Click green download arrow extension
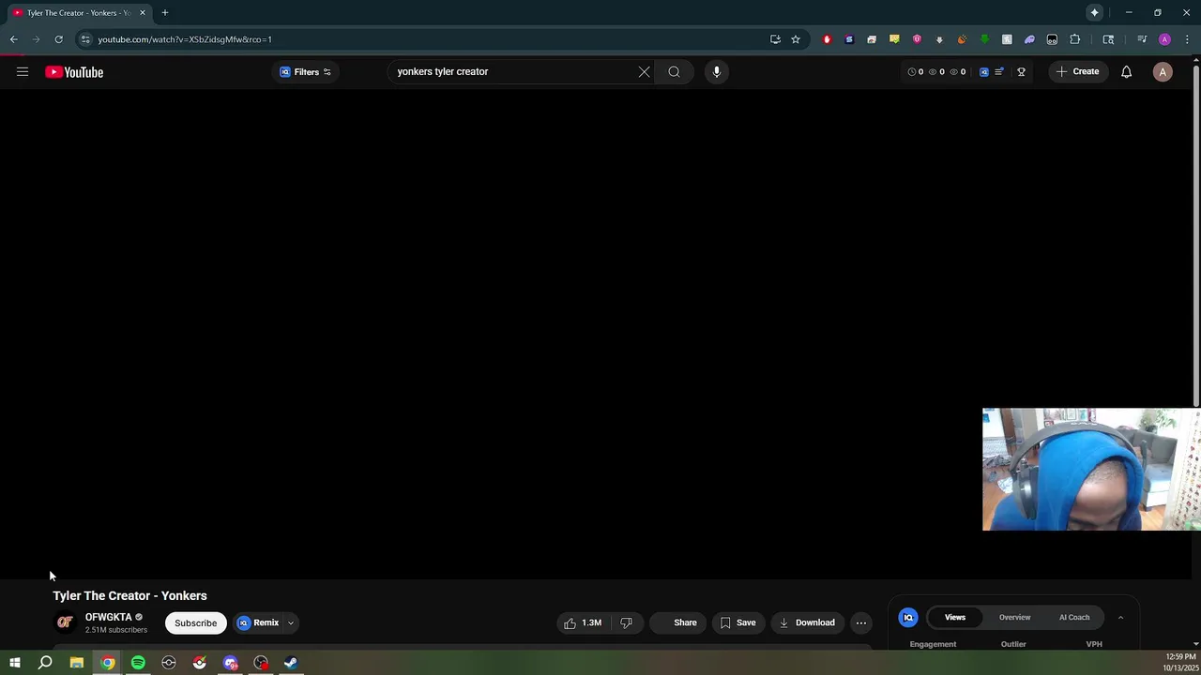Image resolution: width=1201 pixels, height=675 pixels. [x=984, y=39]
